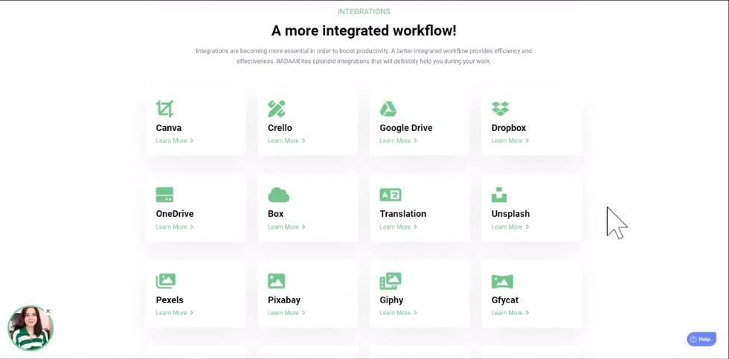The height and width of the screenshot is (359, 729).
Task: Select the Gfycat image icon
Action: pos(502,281)
